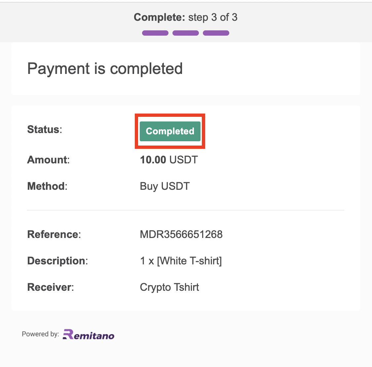Select the second purple progress step bar
Screen dimensions: 372x367
click(x=186, y=33)
